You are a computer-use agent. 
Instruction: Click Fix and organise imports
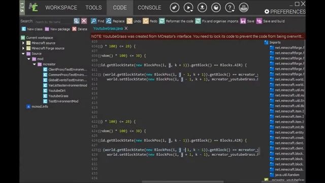[217, 21]
